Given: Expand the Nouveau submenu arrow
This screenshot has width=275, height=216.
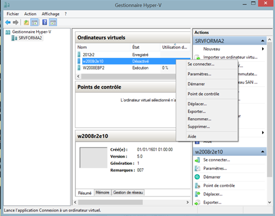Looking at the screenshot, I should [263, 49].
